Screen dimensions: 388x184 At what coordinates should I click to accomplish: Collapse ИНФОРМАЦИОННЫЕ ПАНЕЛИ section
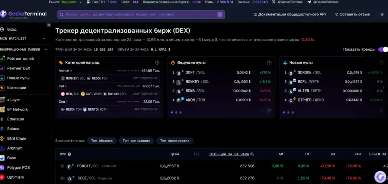[x=46, y=50]
